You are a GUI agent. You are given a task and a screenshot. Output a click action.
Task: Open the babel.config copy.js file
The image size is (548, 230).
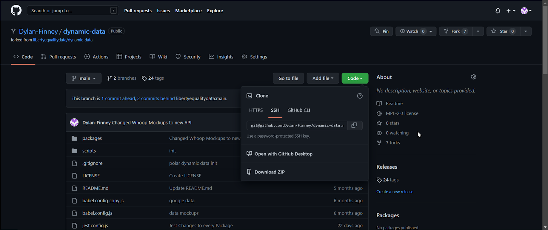tap(103, 201)
